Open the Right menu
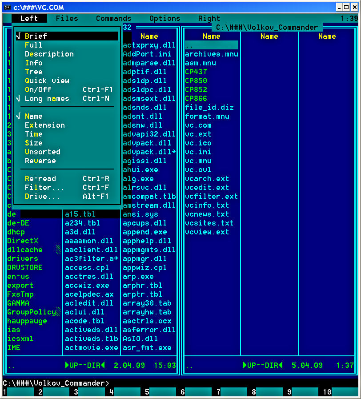Screen dimensions: 361x399 click(209, 18)
